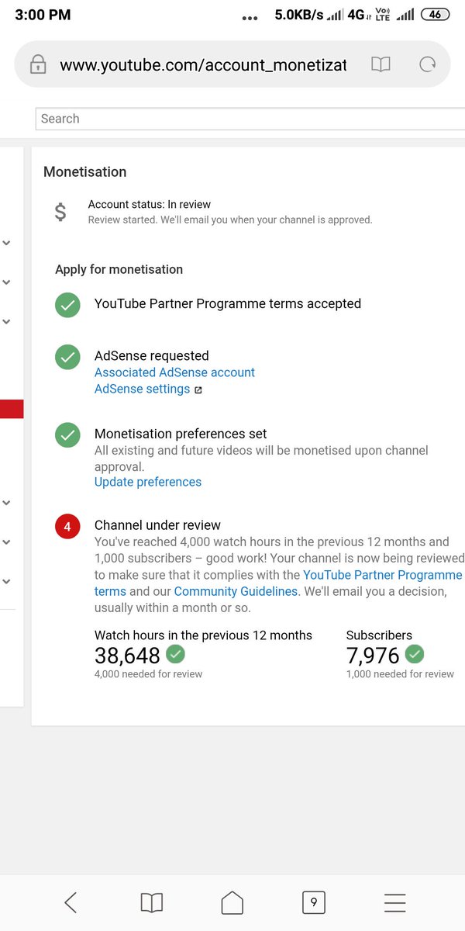Click the Update preferences link

(x=148, y=482)
